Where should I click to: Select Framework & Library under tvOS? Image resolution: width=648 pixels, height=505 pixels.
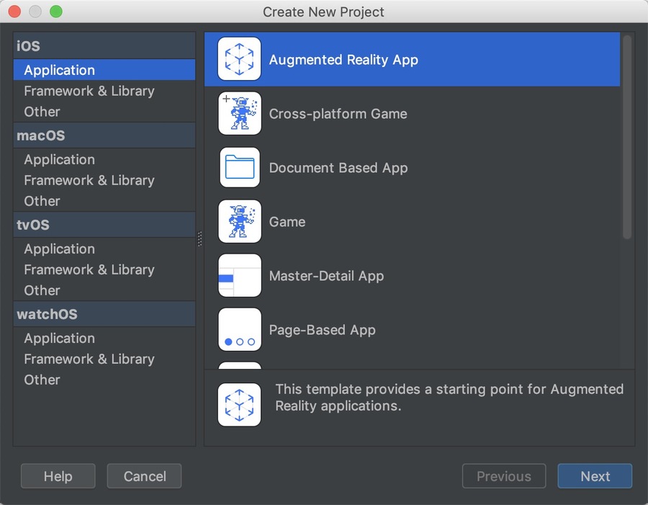(x=104, y=269)
